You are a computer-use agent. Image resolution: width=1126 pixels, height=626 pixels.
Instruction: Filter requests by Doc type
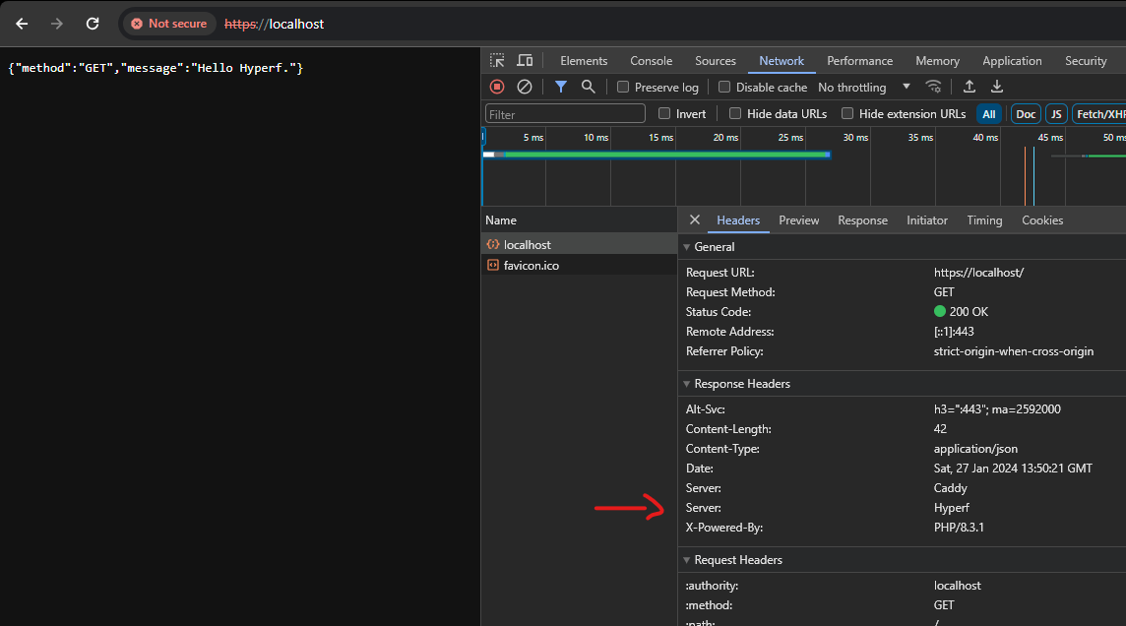[1026, 114]
